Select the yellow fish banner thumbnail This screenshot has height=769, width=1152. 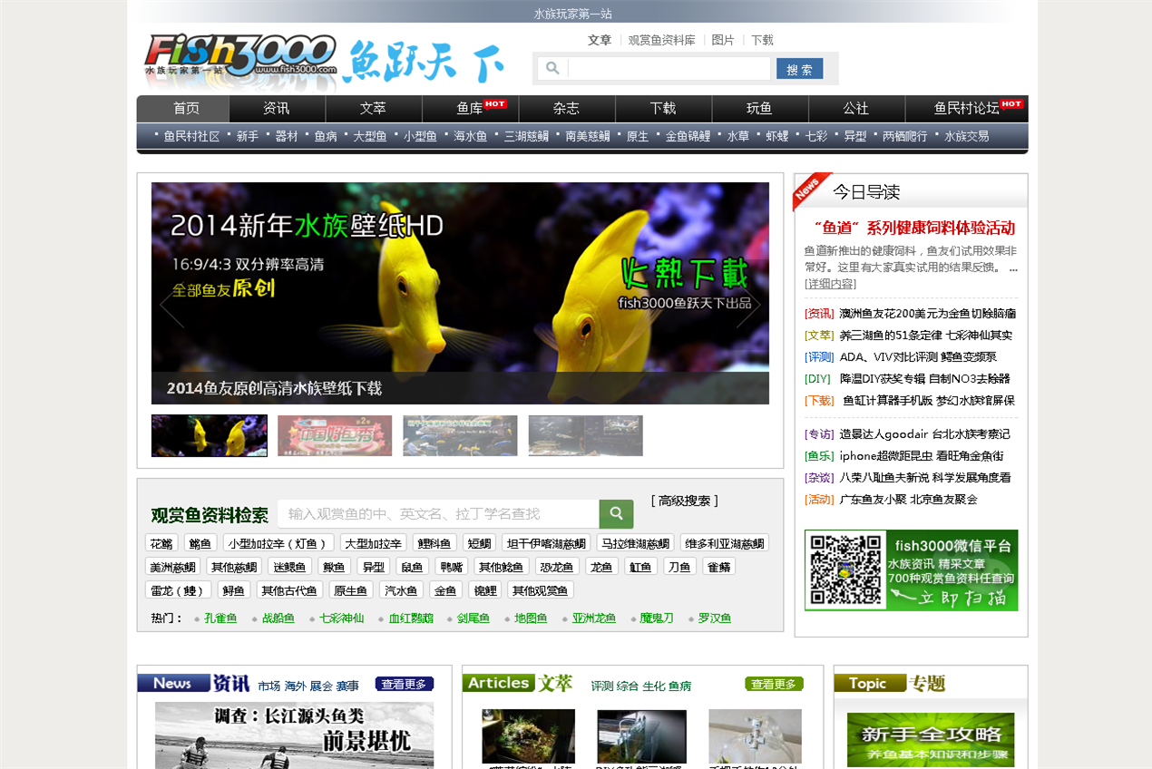[210, 435]
